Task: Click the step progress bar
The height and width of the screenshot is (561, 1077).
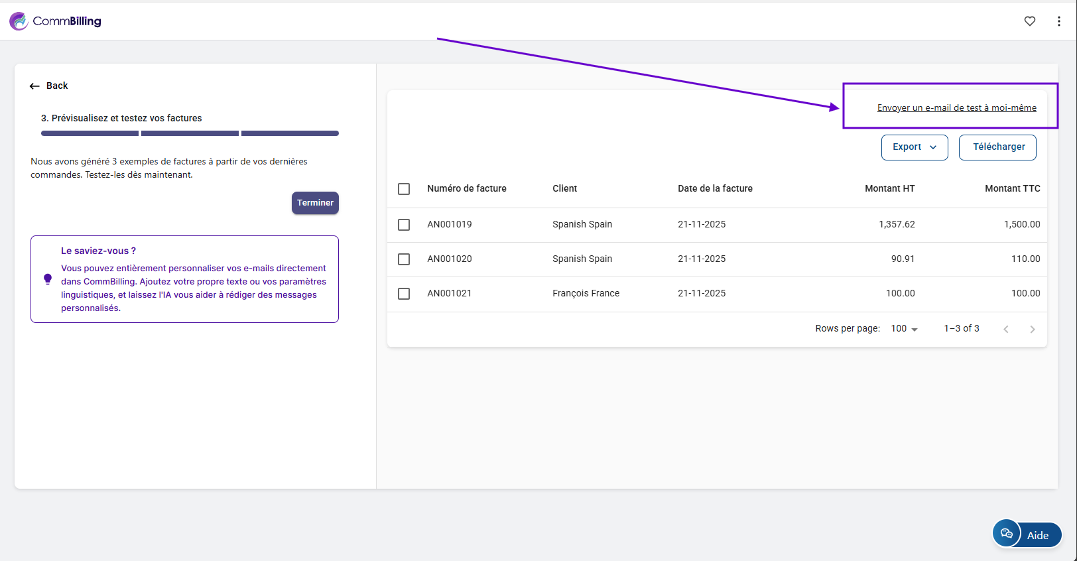Action: coord(190,133)
